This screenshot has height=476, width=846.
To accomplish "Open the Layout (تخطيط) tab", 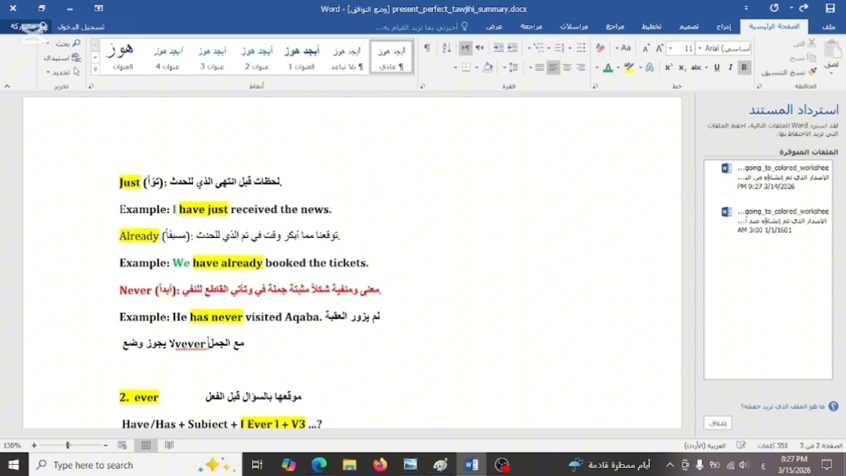I will (x=652, y=26).
